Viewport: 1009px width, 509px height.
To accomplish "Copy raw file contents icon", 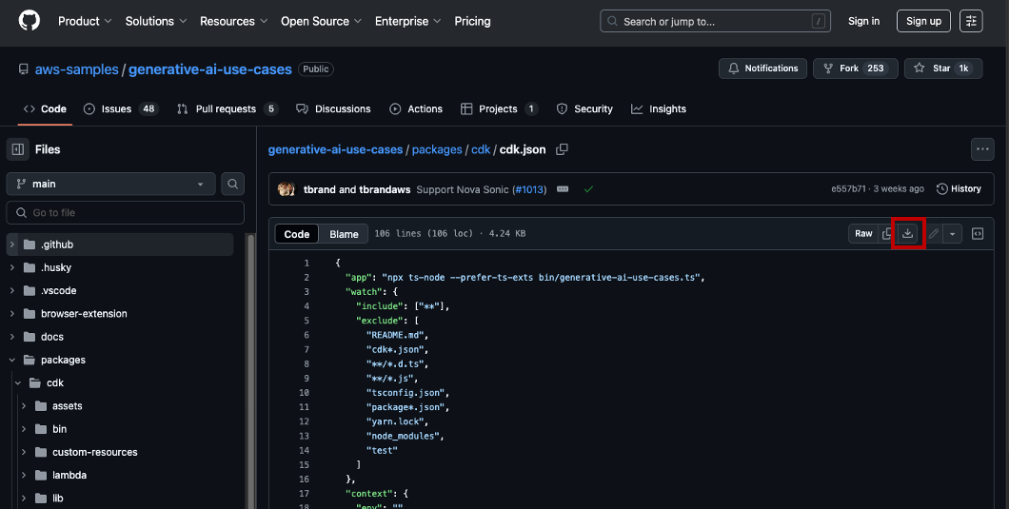I will [x=887, y=234].
